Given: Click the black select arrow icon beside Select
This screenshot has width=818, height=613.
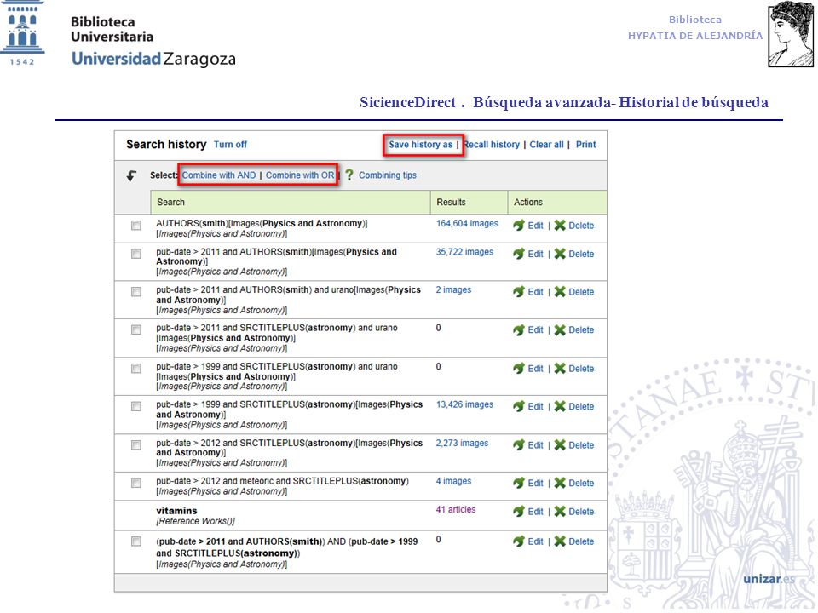Looking at the screenshot, I should click(131, 175).
